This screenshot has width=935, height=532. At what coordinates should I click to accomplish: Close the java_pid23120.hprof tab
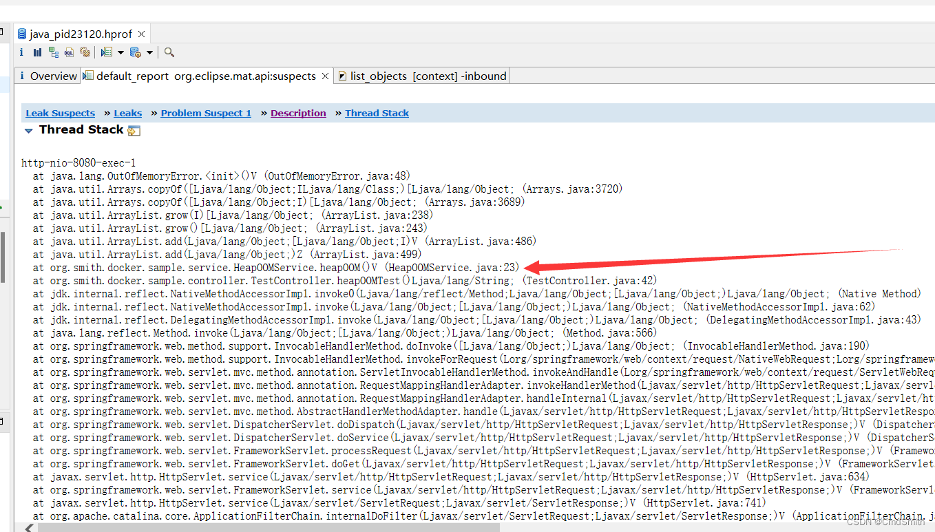pyautogui.click(x=141, y=34)
